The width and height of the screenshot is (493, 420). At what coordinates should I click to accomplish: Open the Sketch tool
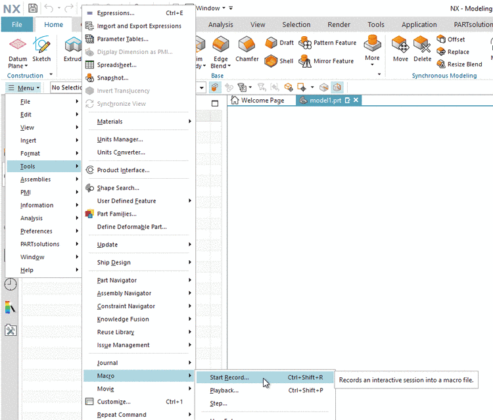click(41, 49)
